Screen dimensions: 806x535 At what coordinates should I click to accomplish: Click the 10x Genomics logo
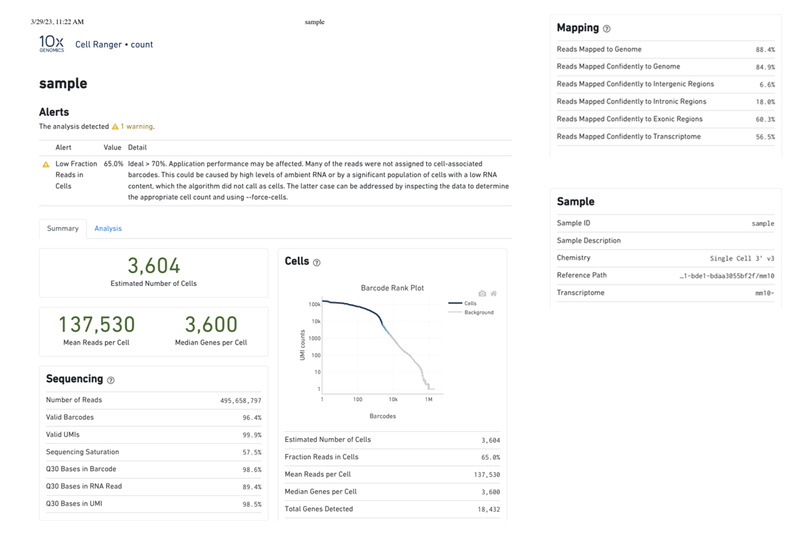point(52,44)
